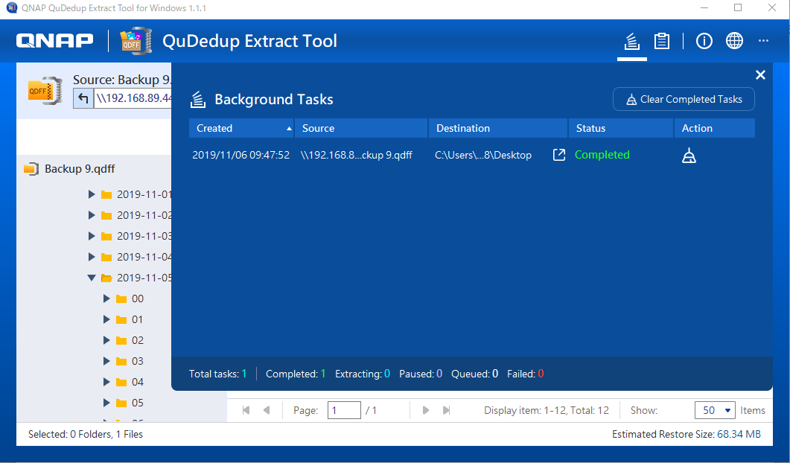Go to next page of file list
Image resolution: width=790 pixels, height=463 pixels.
426,410
